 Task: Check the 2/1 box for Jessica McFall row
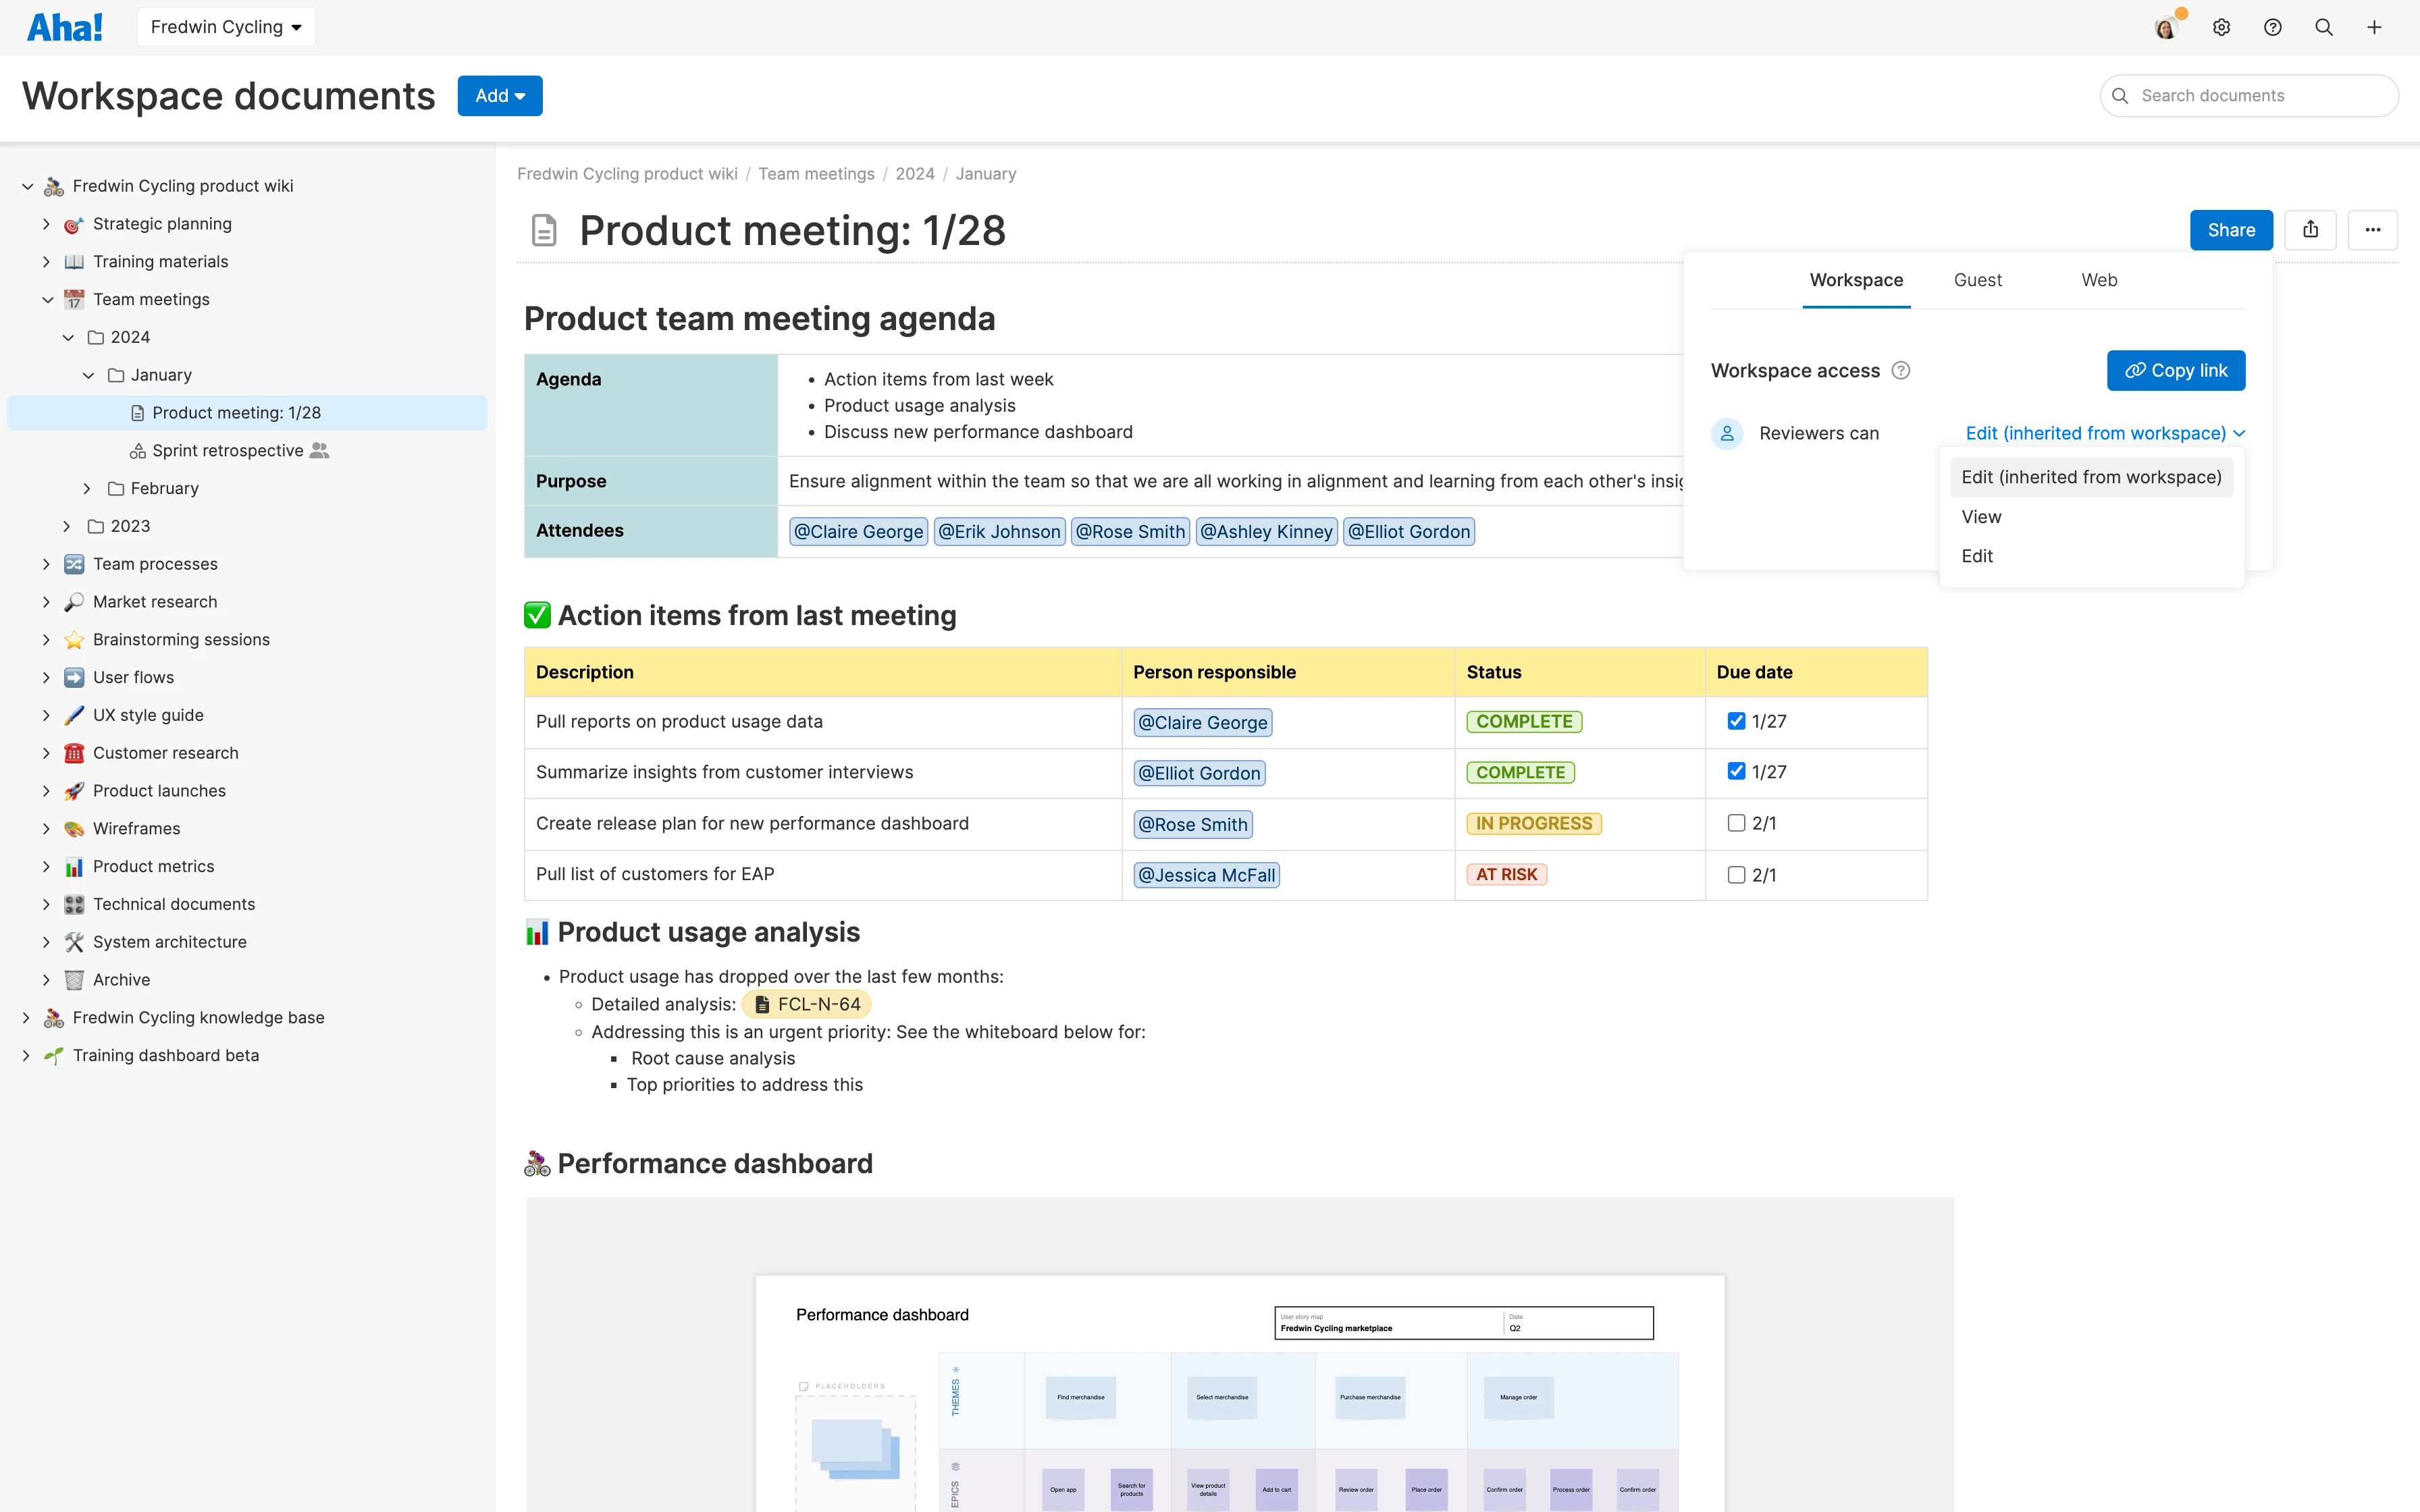point(1736,875)
